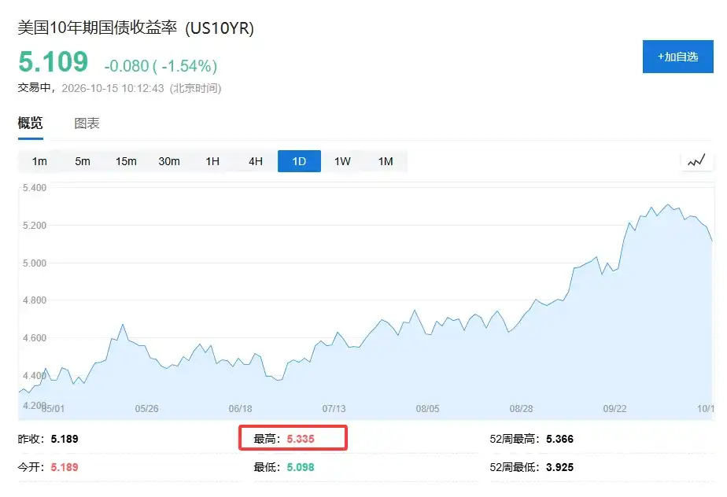The width and height of the screenshot is (727, 497).
Task: Click the 05/26 date label on chart axis
Action: coord(146,409)
